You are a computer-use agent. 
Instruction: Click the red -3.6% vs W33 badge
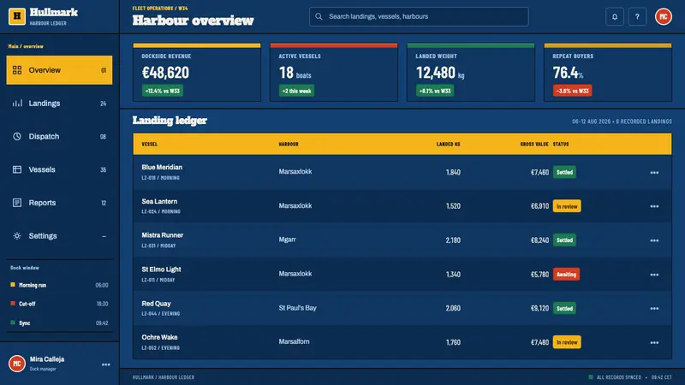pyautogui.click(x=572, y=91)
